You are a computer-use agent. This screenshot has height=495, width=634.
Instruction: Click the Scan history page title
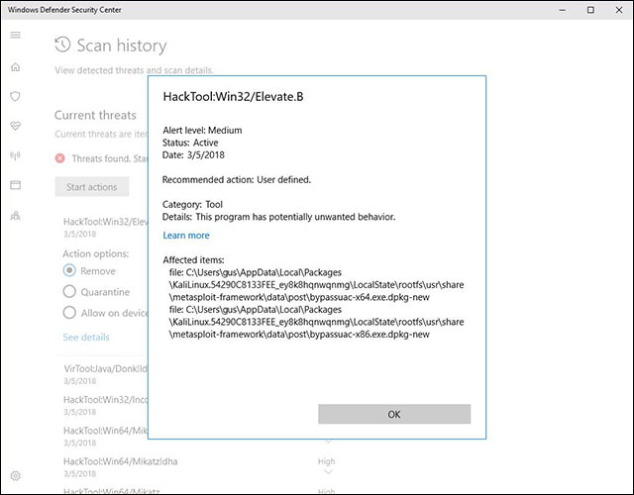click(x=122, y=46)
